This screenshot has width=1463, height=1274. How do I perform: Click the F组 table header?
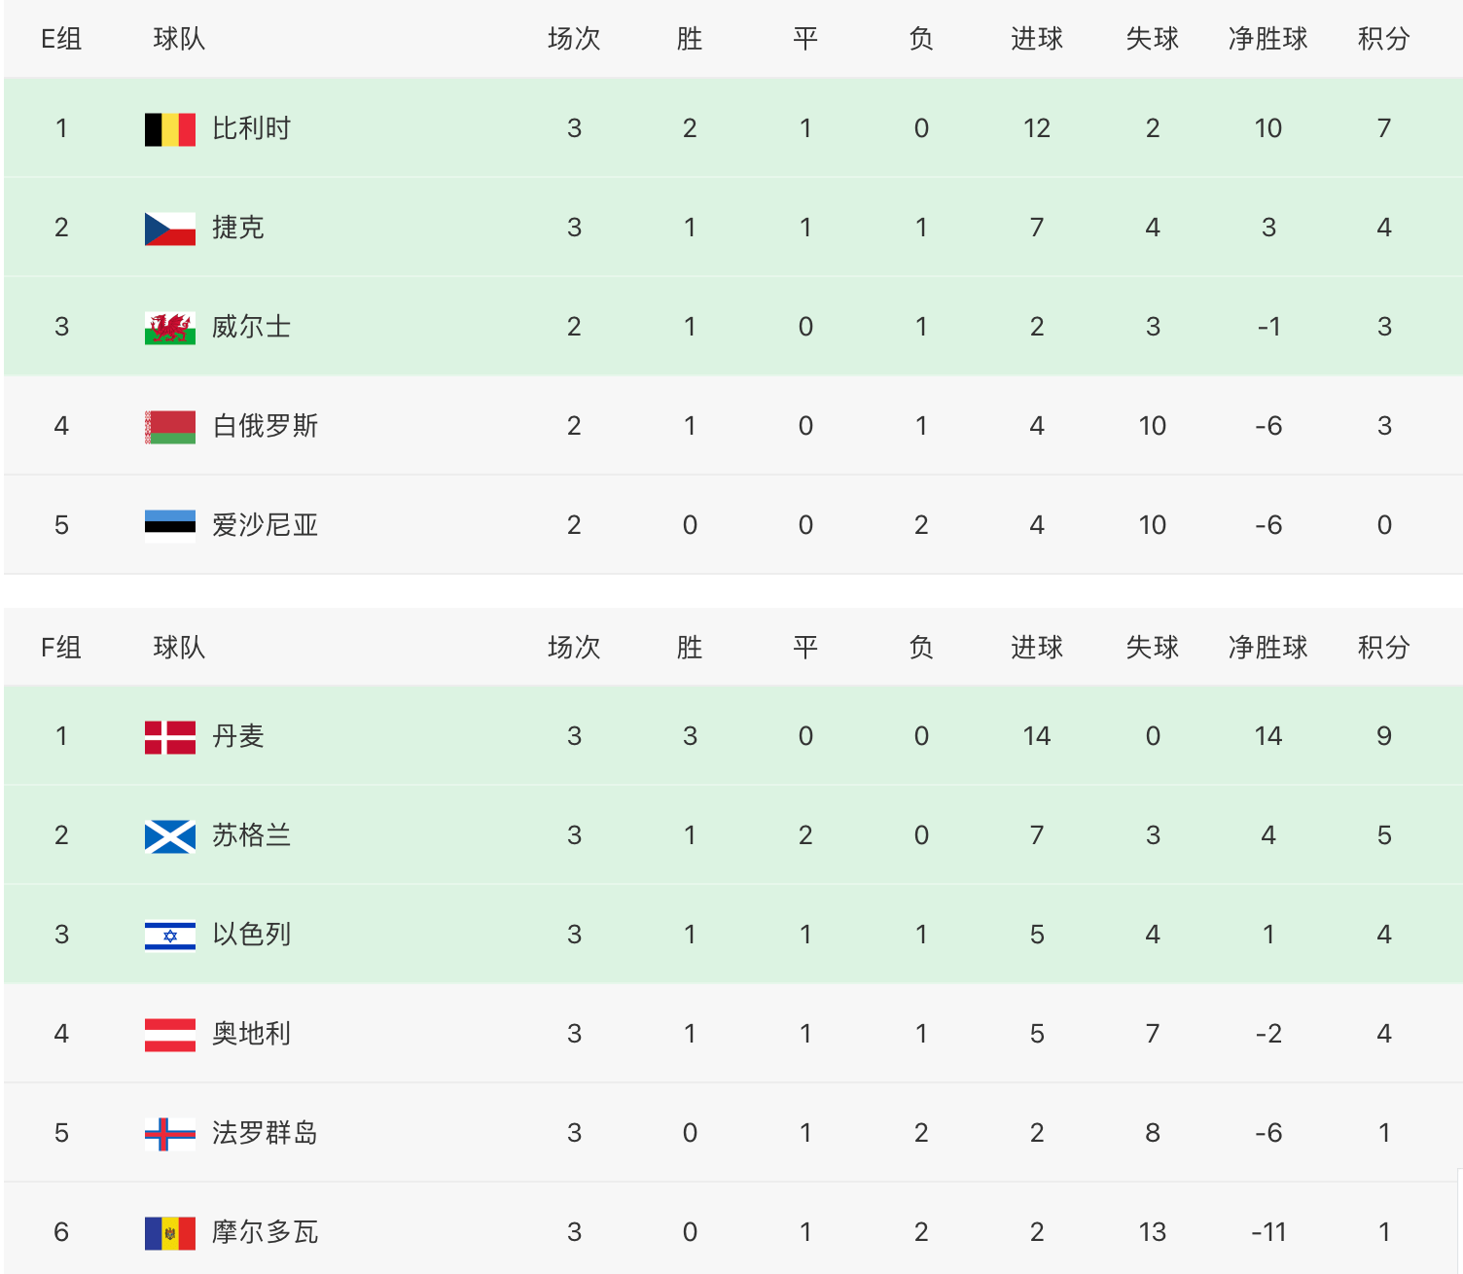(x=61, y=648)
